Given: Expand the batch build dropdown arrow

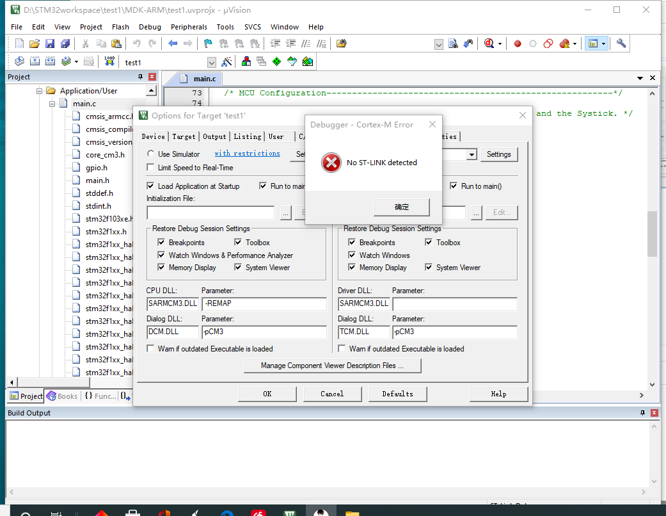Looking at the screenshot, I should [x=77, y=61].
